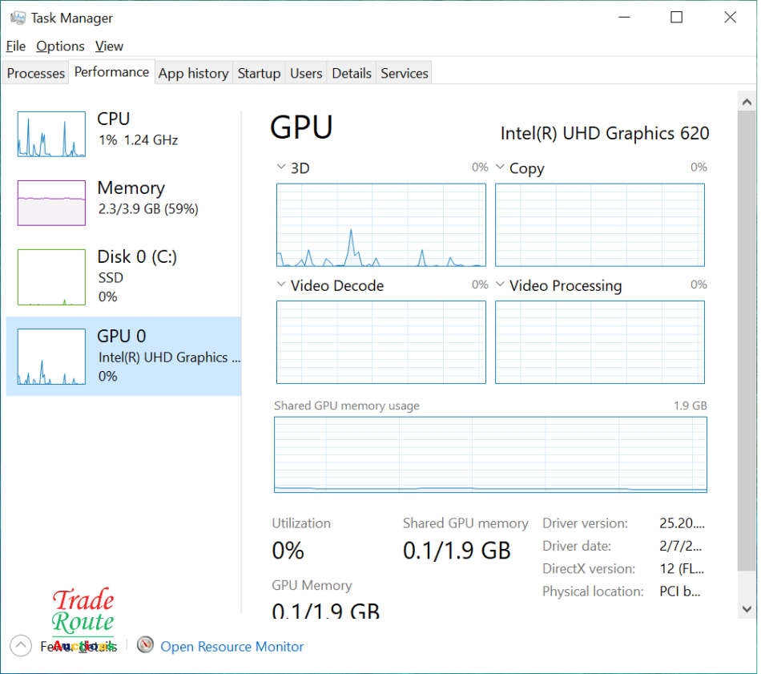Screen dimensions: 761x674
Task: Switch to the Processes tab
Action: (x=35, y=73)
